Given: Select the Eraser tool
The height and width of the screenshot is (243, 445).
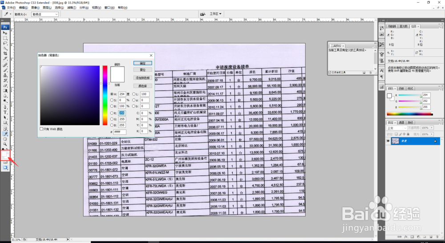Looking at the screenshot, I should [5, 85].
